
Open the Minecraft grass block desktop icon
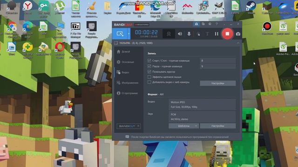point(267,7)
